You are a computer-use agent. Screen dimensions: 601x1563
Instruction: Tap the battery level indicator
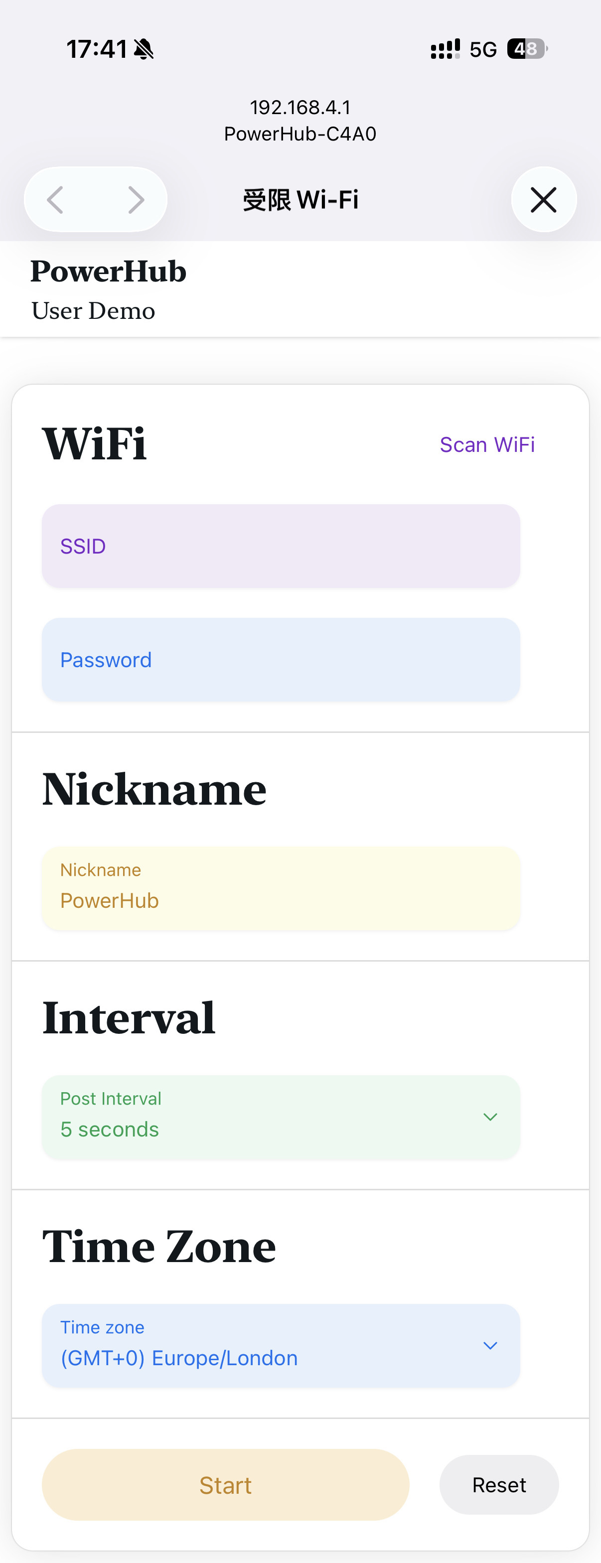(x=527, y=48)
